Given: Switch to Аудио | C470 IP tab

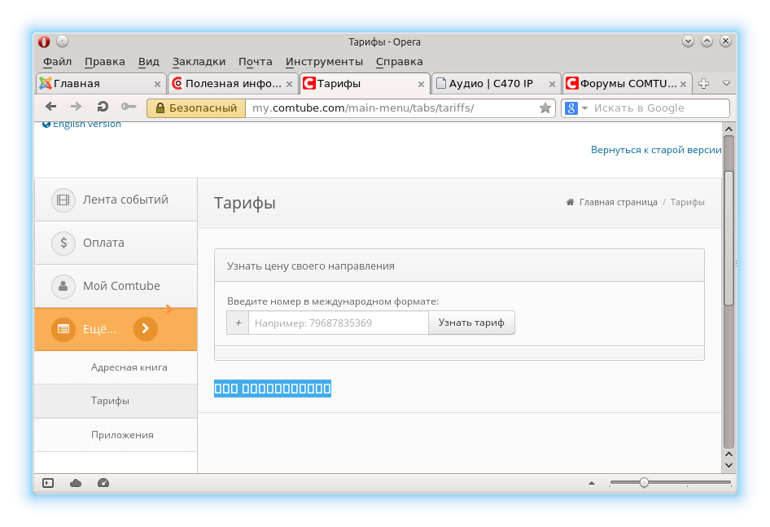Looking at the screenshot, I should point(496,84).
